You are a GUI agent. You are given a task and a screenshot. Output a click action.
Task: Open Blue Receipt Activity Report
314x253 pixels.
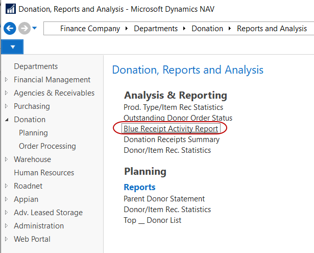click(x=171, y=129)
